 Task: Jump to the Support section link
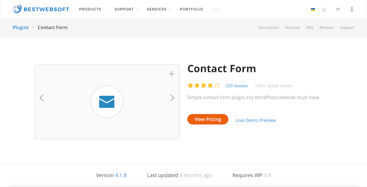347,27
